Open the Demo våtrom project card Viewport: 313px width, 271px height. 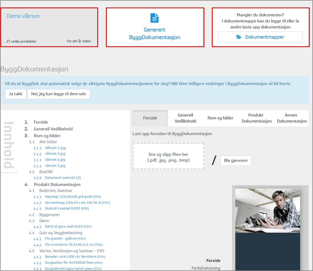[x=49, y=27]
